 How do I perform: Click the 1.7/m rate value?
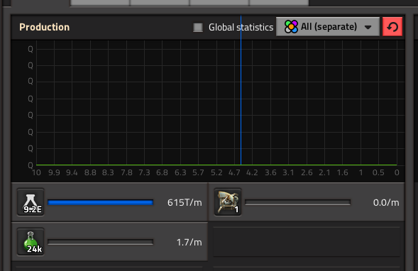click(x=189, y=242)
